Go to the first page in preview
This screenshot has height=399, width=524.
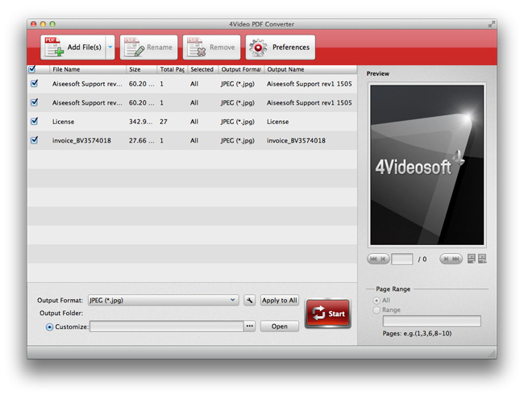pos(373,259)
